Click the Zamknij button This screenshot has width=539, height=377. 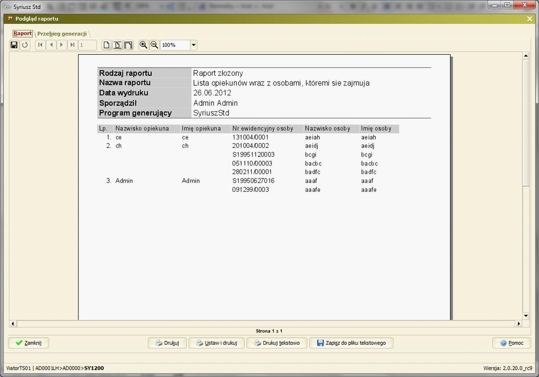point(28,343)
